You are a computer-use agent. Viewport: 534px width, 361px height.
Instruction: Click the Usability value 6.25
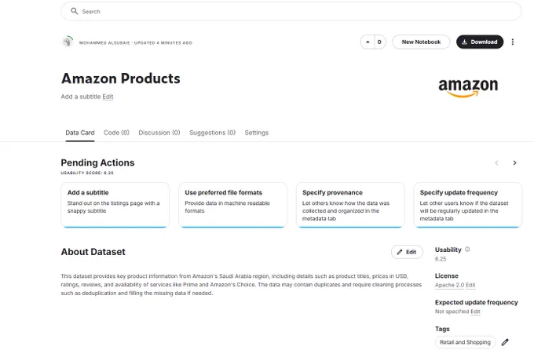click(x=441, y=259)
